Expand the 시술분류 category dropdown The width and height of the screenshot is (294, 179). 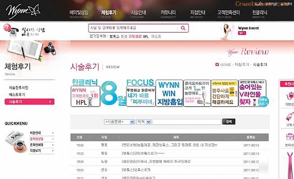(119, 122)
